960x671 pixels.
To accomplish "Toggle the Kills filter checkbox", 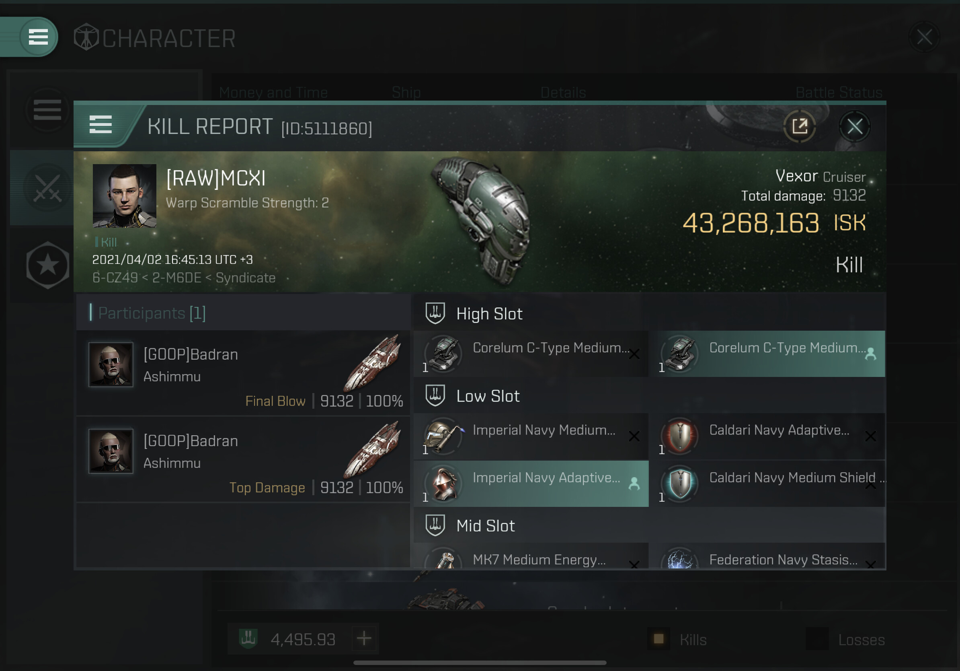I will [658, 639].
